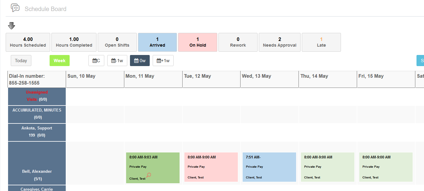Open the Needs Approval summary card
The image size is (424, 191).
tap(279, 42)
